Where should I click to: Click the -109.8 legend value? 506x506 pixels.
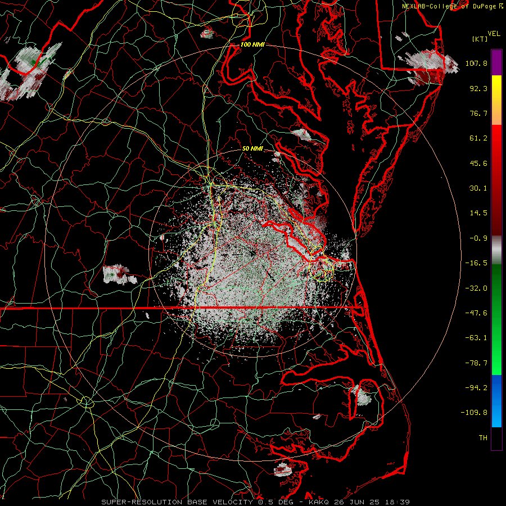474,413
